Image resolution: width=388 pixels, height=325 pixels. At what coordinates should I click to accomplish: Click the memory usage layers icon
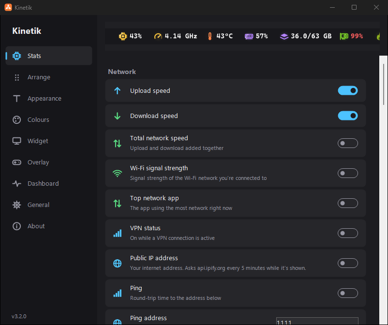tap(284, 37)
